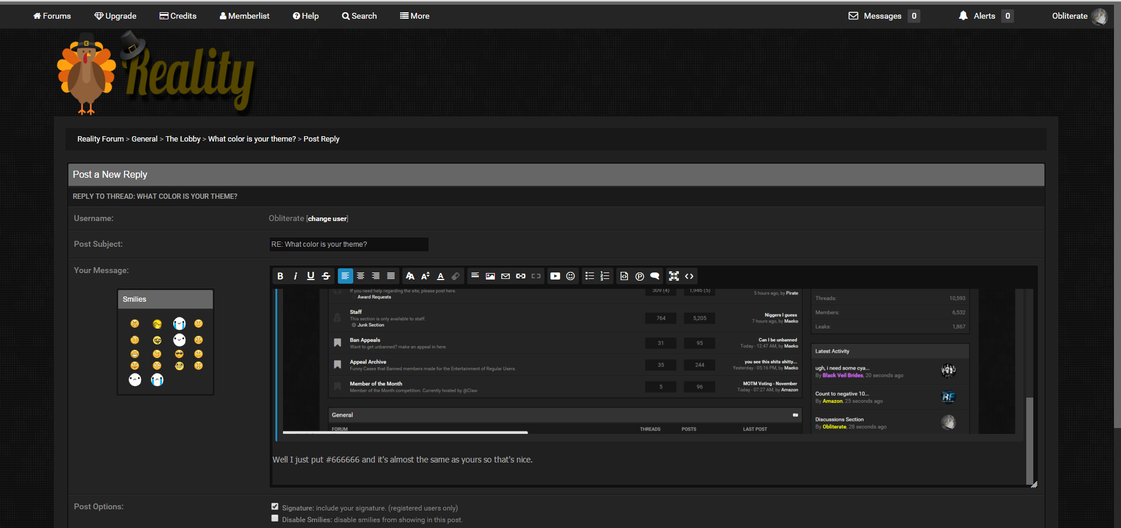Click the unlink icon in the toolbar

[536, 276]
